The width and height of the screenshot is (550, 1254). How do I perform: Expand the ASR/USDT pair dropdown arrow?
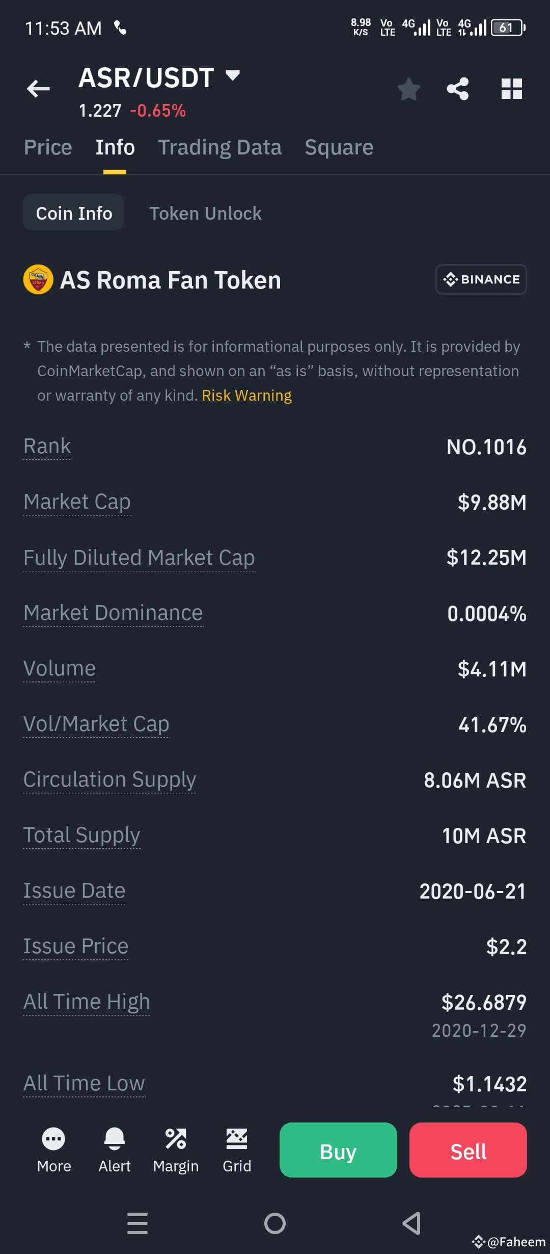tap(233, 75)
